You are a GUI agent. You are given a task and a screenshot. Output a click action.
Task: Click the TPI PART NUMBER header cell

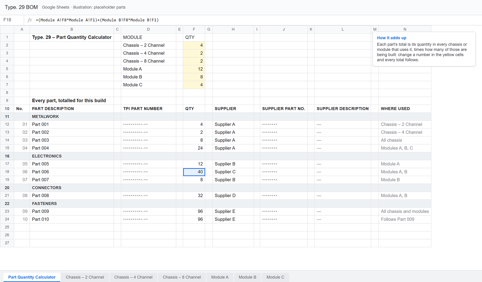(x=148, y=109)
